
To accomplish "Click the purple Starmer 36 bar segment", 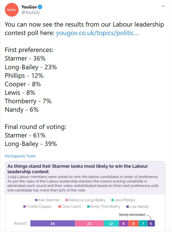I will 53,224.
